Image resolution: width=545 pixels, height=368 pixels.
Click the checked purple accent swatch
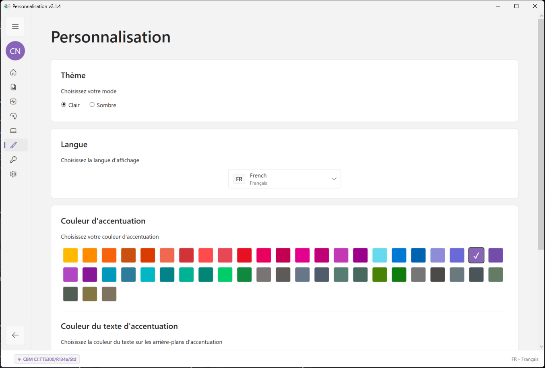(476, 255)
